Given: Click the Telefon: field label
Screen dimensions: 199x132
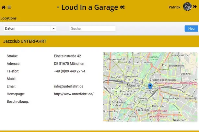Looking at the screenshot, I should click(x=13, y=71).
